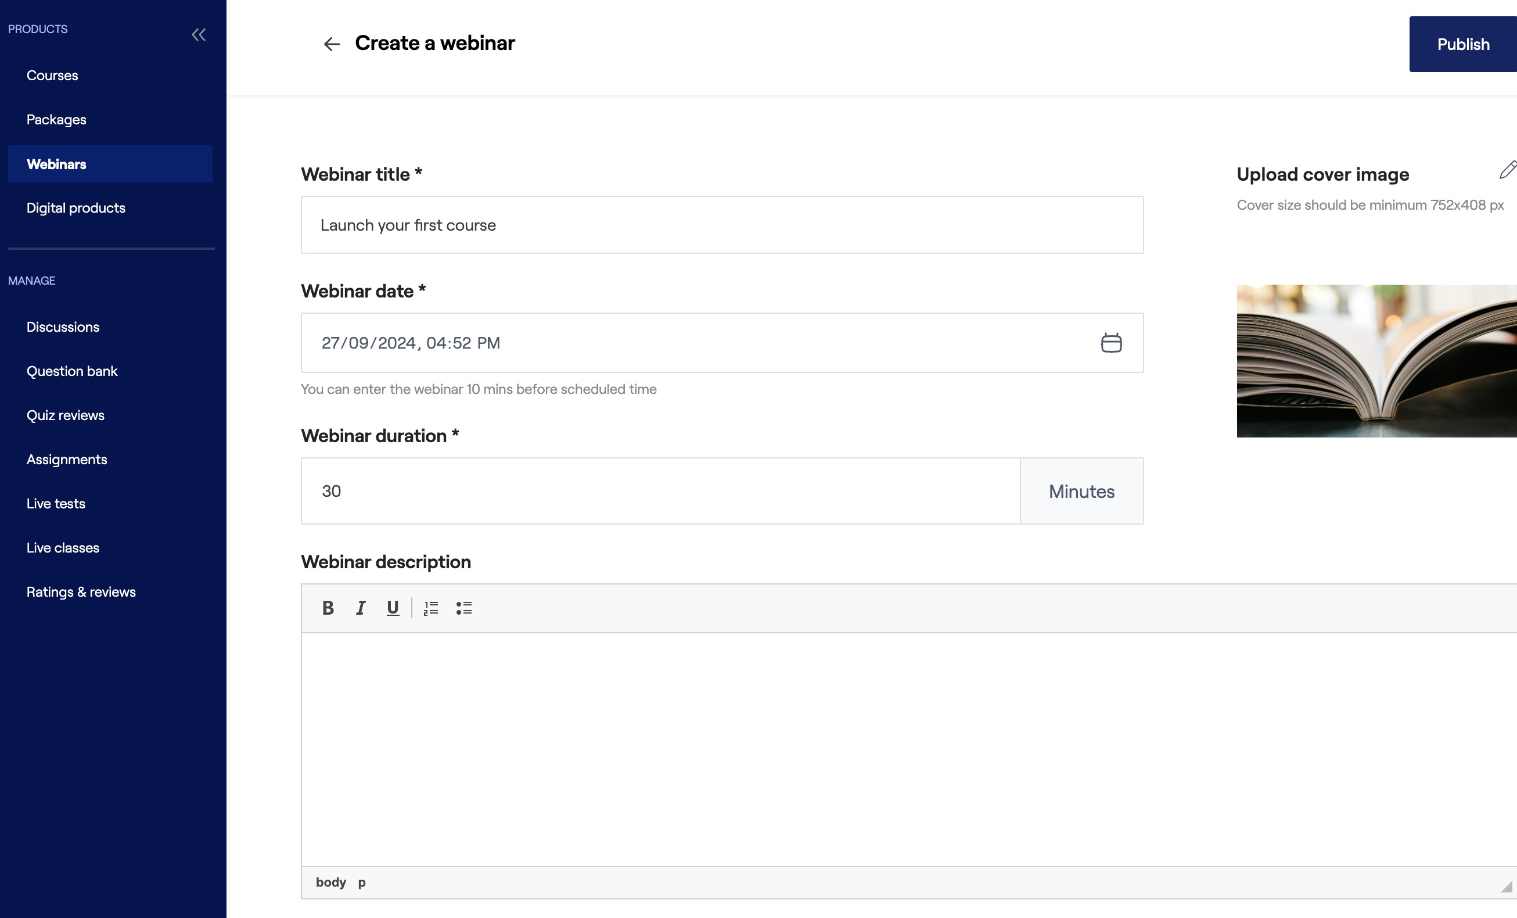1517x918 pixels.
Task: Insert a bulleted list in description
Action: pos(463,608)
